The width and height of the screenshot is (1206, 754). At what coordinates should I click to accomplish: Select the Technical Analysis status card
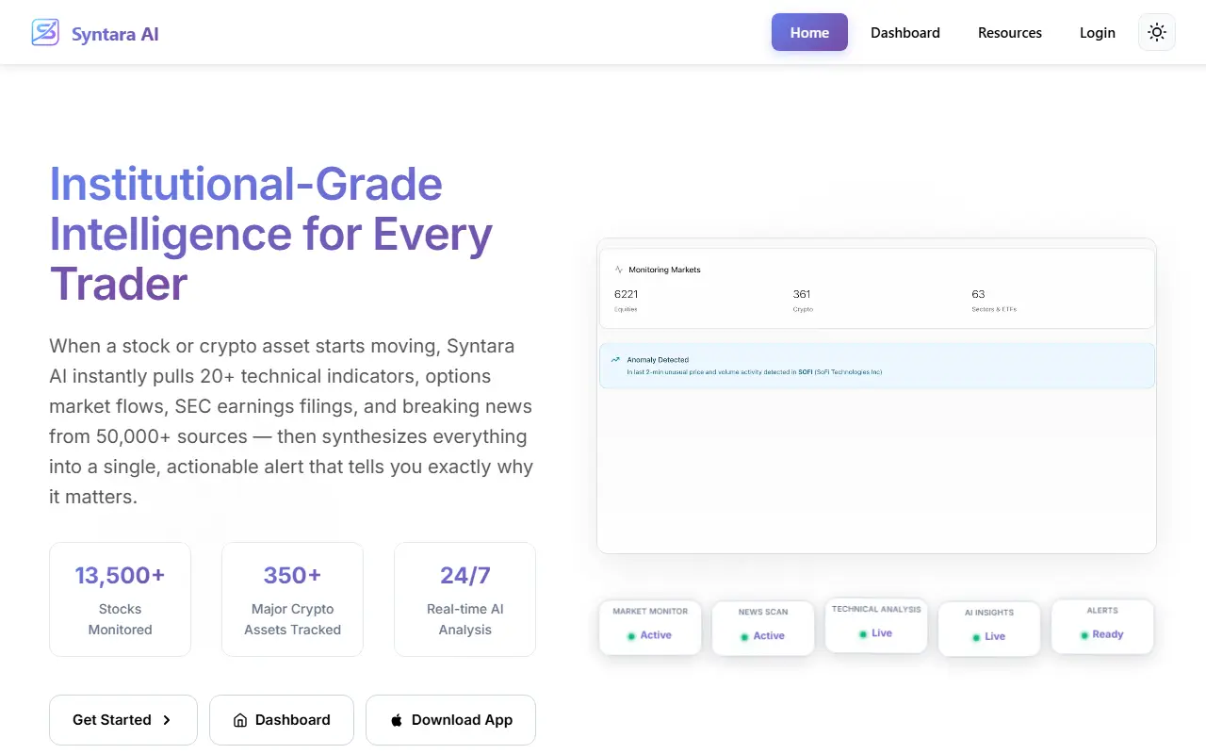[876, 625]
